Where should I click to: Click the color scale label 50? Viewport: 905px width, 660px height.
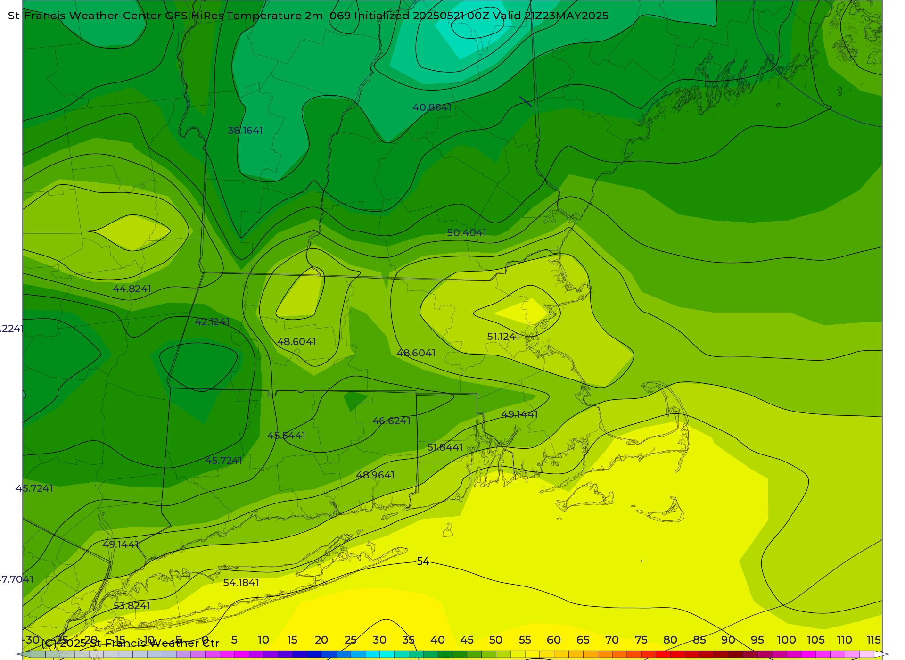495,640
